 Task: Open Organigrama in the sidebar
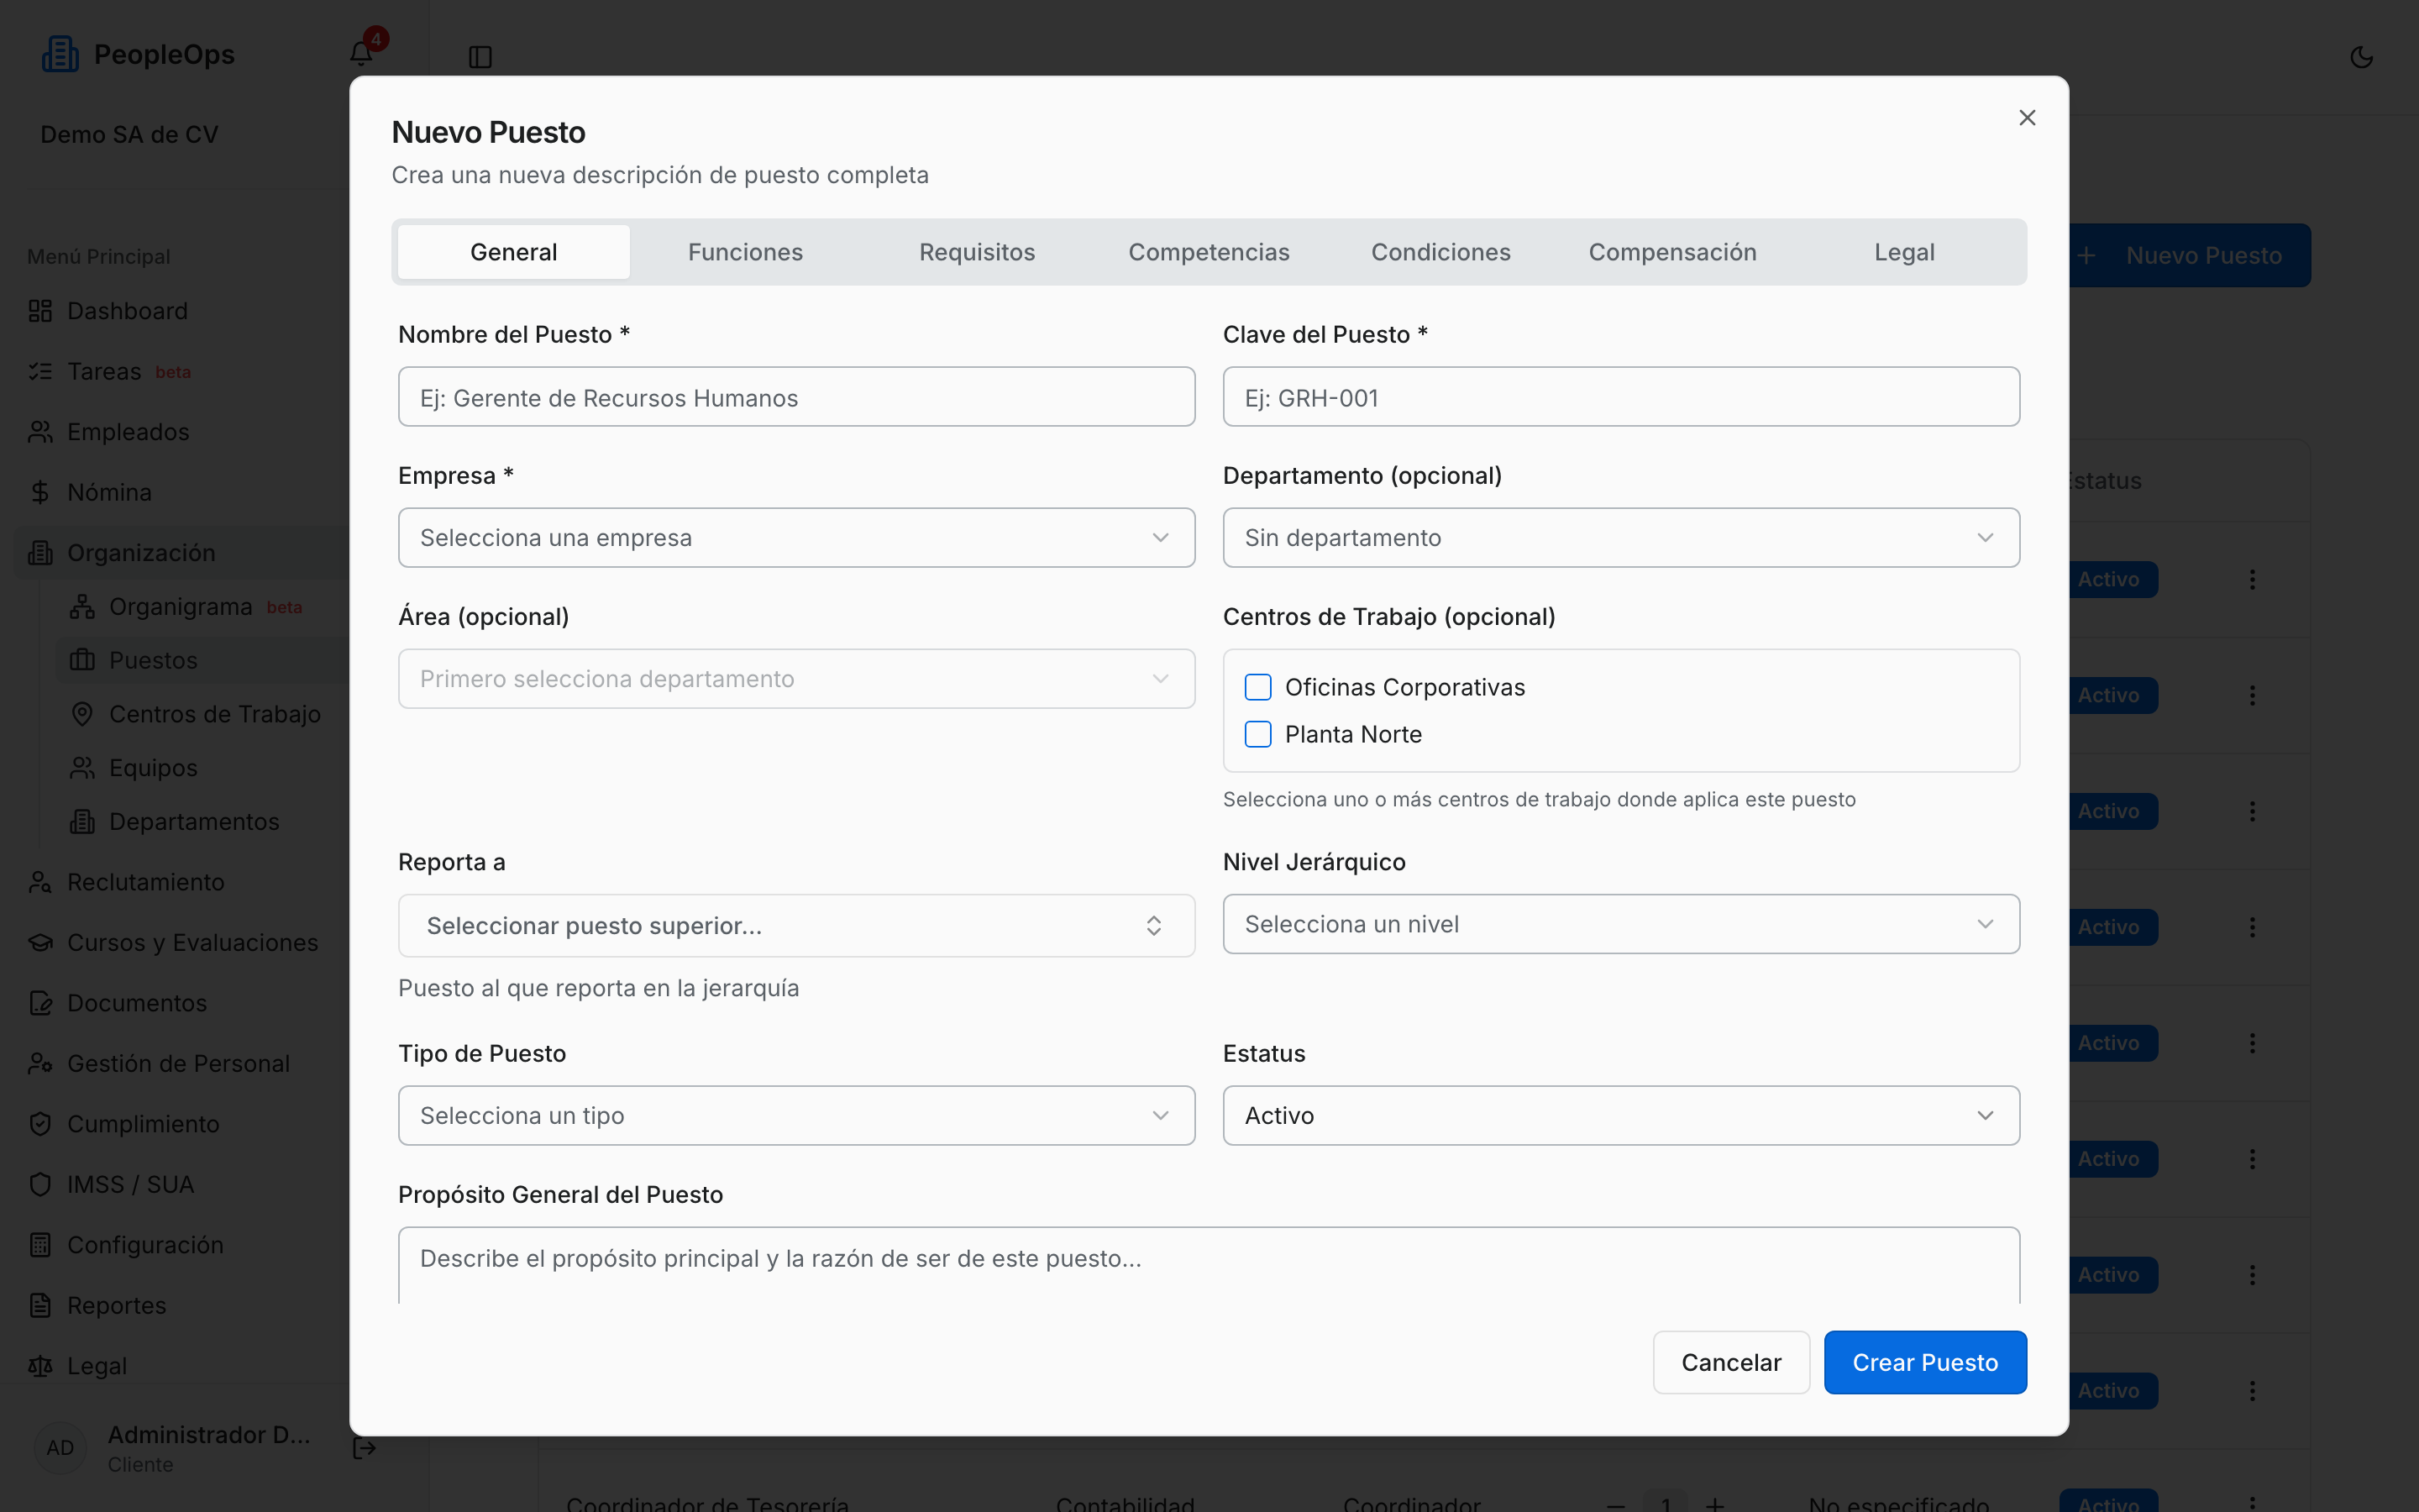click(180, 607)
